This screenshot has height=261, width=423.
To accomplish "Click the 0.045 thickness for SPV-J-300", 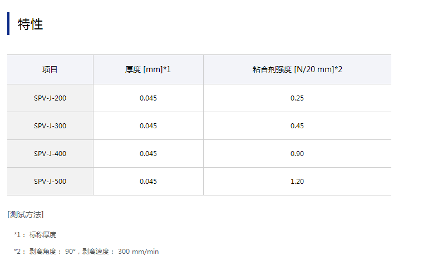I will [148, 126].
